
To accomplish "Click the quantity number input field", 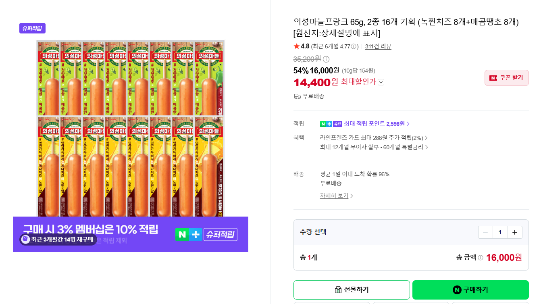I will pos(500,232).
